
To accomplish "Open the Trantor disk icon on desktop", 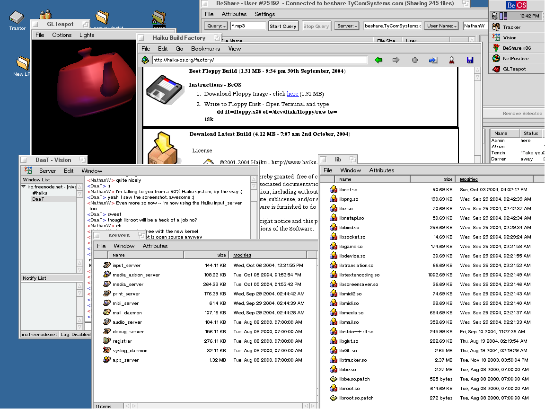I will (x=17, y=18).
